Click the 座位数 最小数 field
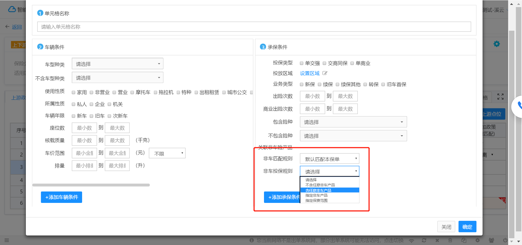 (84, 128)
